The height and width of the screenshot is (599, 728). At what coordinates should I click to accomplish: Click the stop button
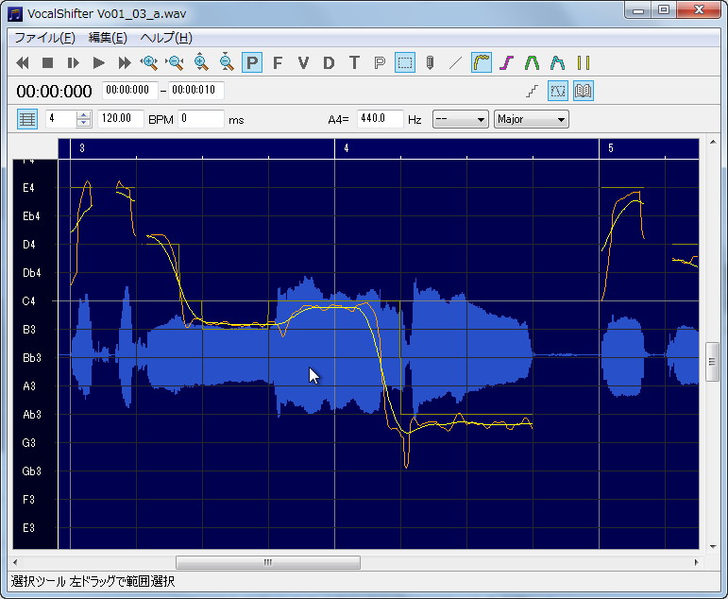[47, 62]
